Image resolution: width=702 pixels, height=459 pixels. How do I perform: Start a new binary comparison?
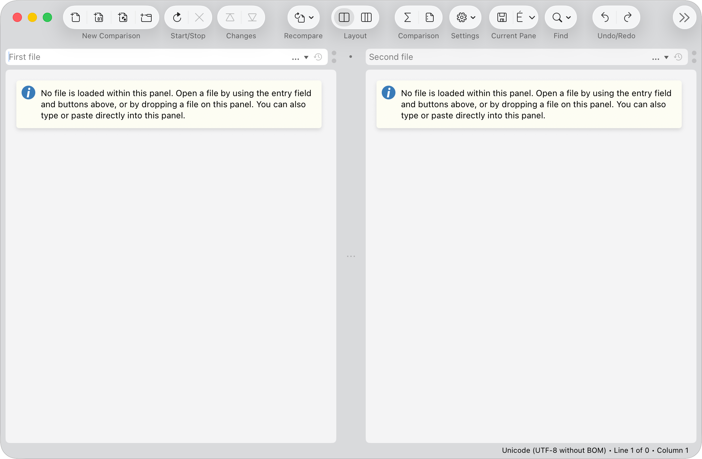[99, 17]
